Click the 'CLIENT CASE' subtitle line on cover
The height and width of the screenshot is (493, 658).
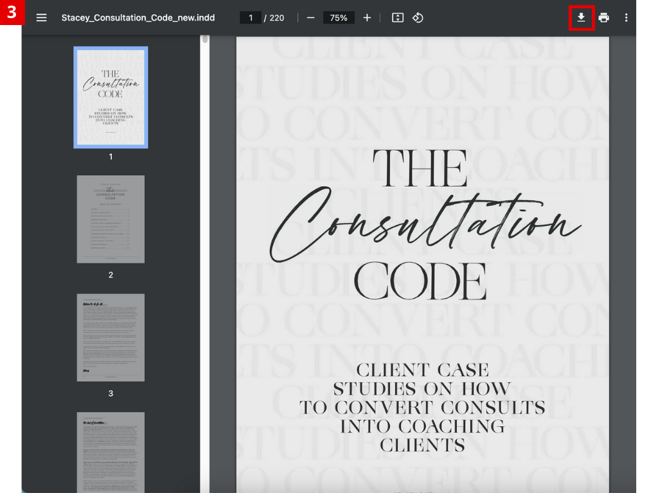click(423, 370)
